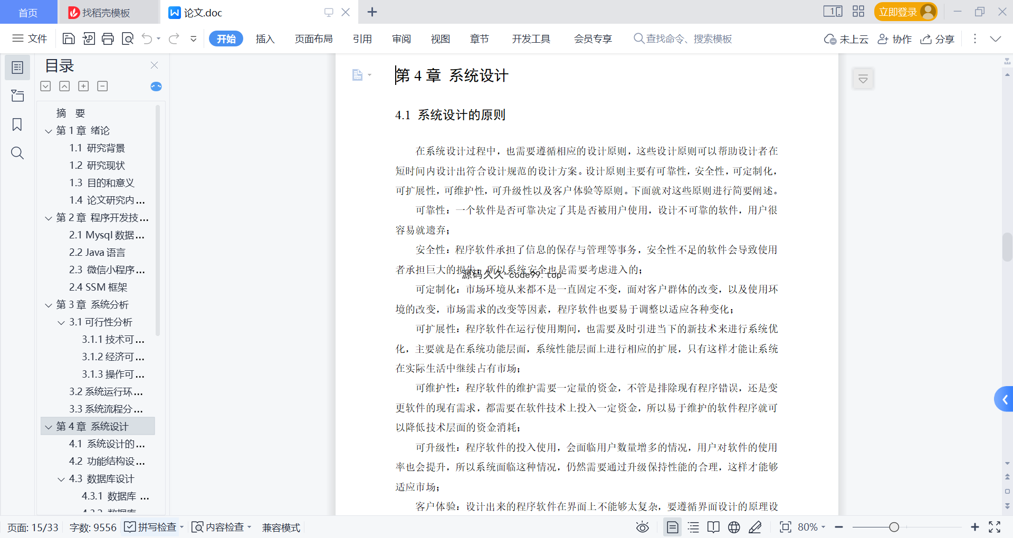Switch to reading view book icon

tap(713, 527)
